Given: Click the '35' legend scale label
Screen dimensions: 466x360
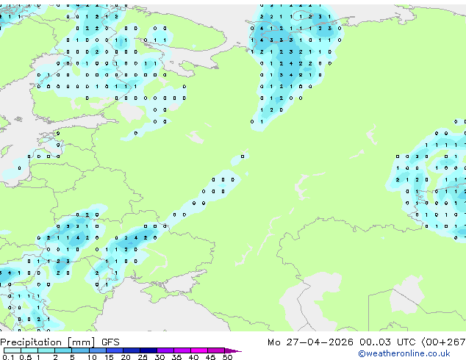Looking at the screenshot, I should coord(176,357).
